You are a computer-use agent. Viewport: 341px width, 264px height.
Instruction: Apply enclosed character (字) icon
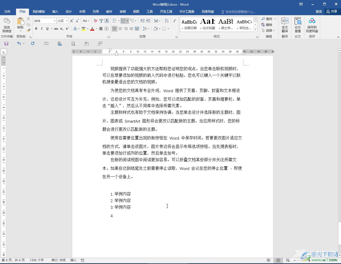point(106,29)
